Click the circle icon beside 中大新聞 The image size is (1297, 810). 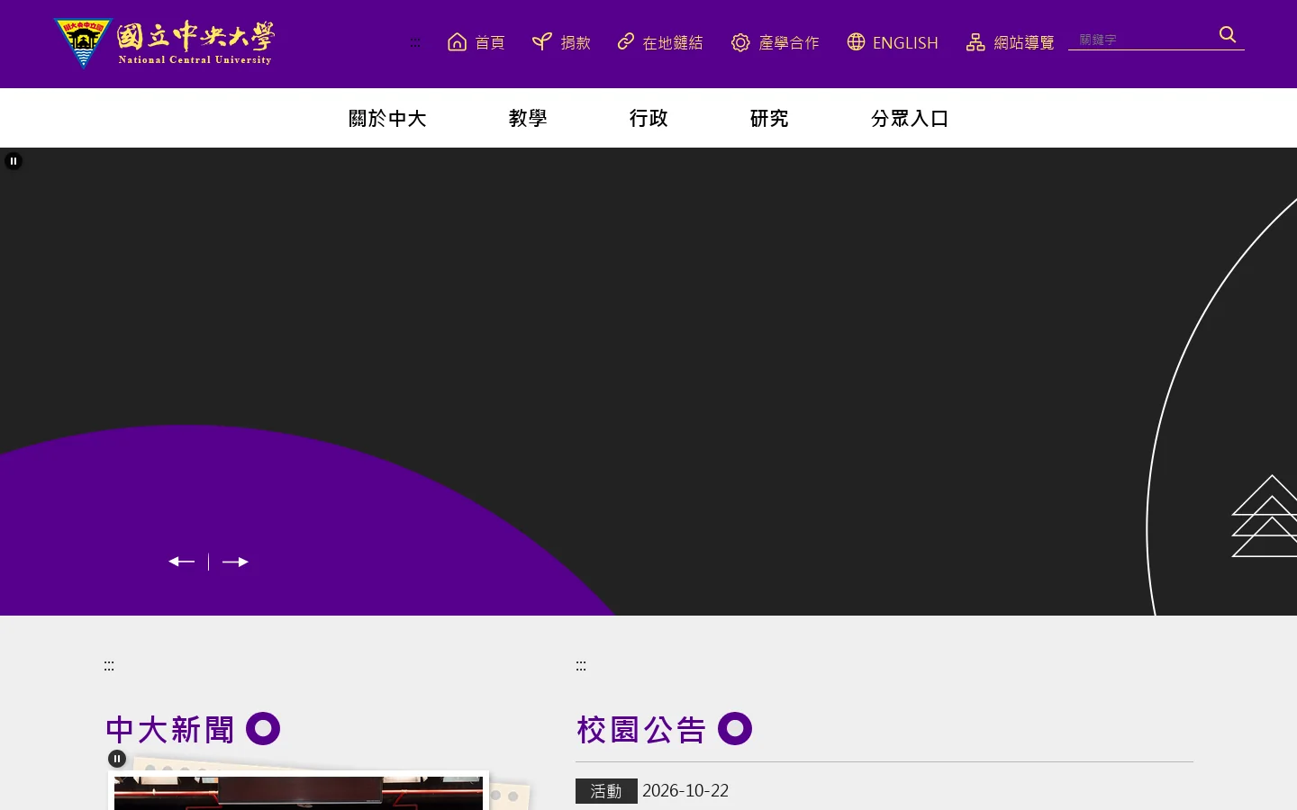click(x=263, y=729)
